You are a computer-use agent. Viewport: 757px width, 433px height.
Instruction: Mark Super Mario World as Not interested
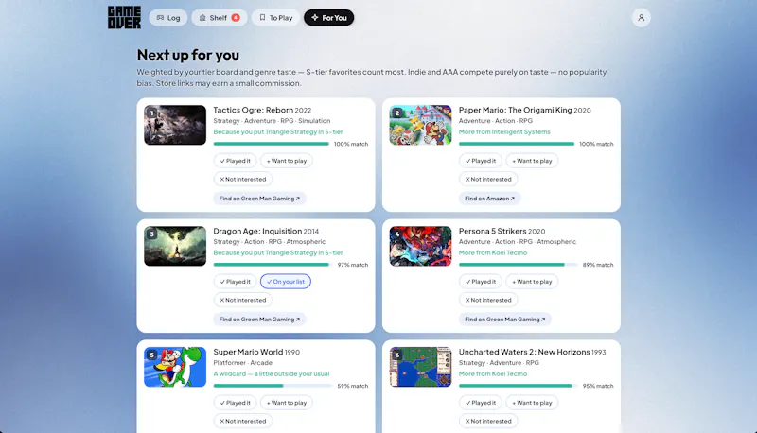pyautogui.click(x=243, y=421)
